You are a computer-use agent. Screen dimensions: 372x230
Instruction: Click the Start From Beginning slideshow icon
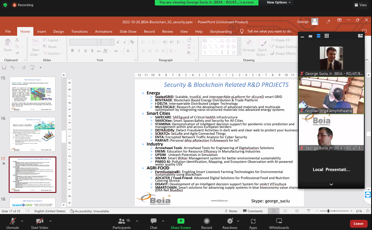click(x=32, y=68)
